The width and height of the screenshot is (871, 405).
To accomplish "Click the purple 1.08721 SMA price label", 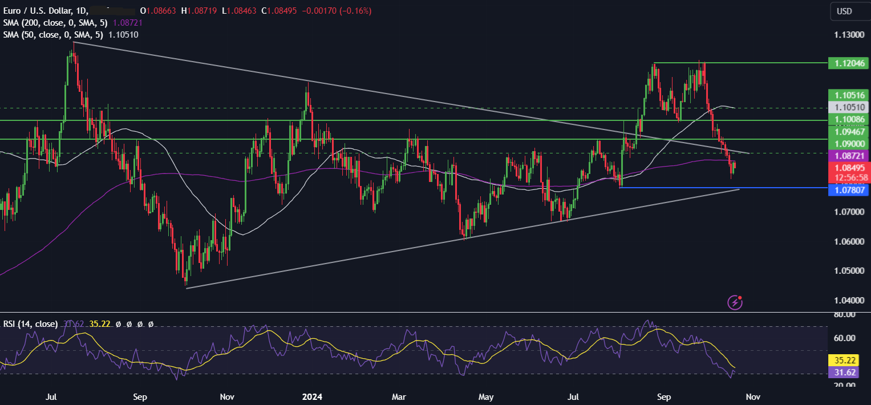I will click(x=847, y=156).
